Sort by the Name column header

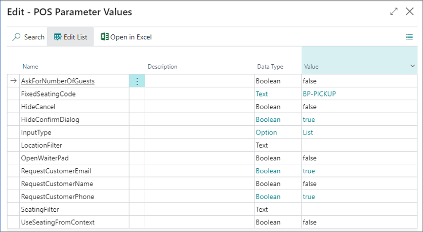coord(30,67)
